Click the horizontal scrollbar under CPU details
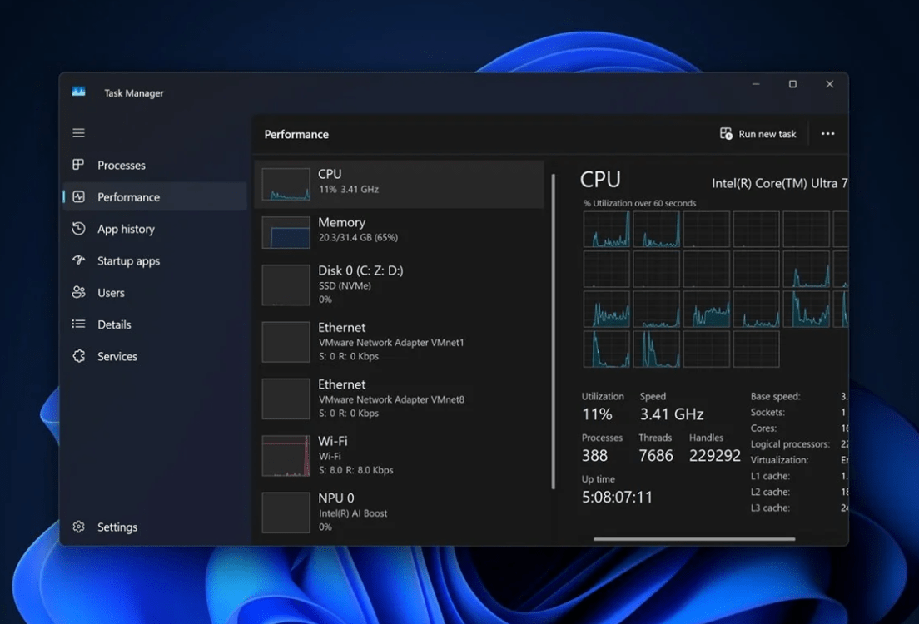The image size is (919, 624). tap(694, 538)
